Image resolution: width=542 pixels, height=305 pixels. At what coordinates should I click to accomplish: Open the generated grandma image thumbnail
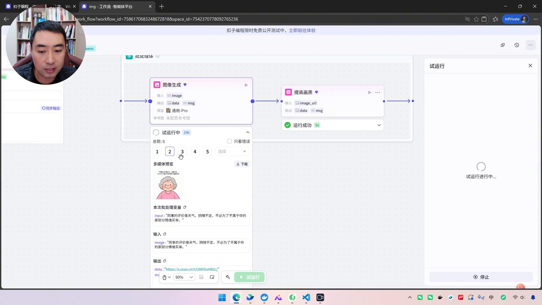[x=169, y=184]
